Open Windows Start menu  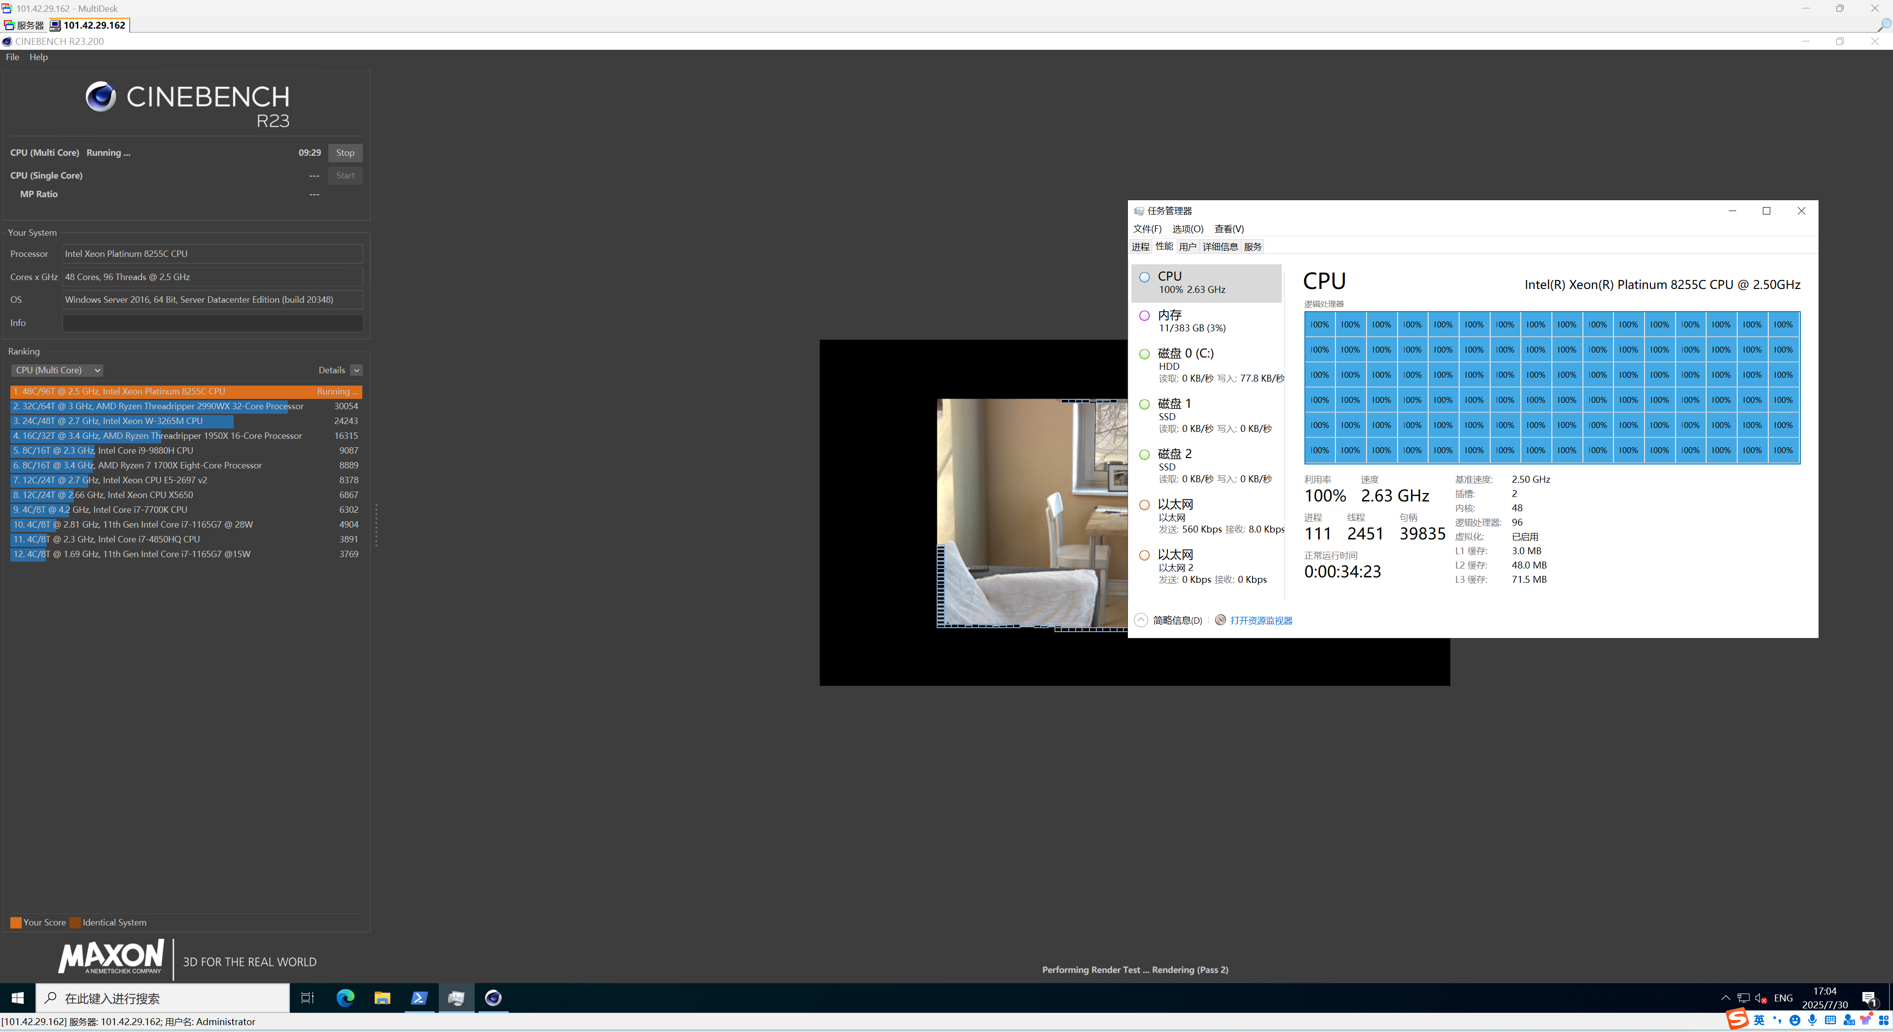18,997
